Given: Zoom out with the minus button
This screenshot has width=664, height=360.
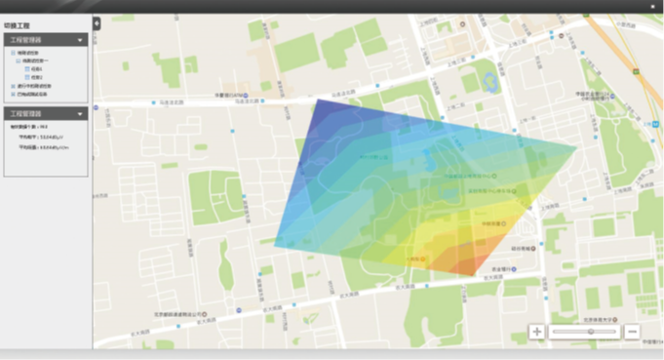Looking at the screenshot, I should pyautogui.click(x=632, y=331).
